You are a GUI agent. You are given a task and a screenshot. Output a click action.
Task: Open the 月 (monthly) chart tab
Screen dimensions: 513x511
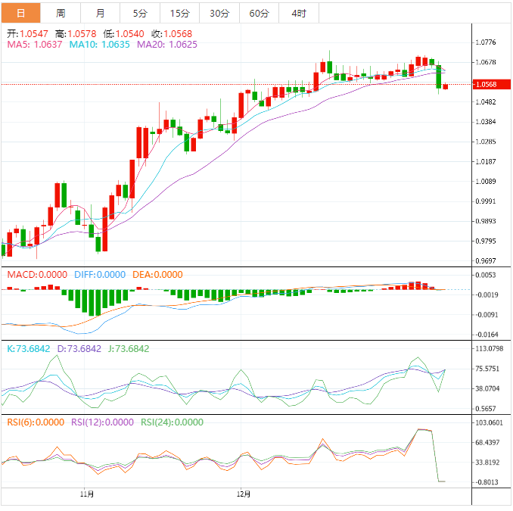tap(101, 14)
